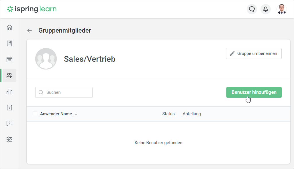Open the calendar events sidebar icon
294x169 pixels.
(9, 59)
